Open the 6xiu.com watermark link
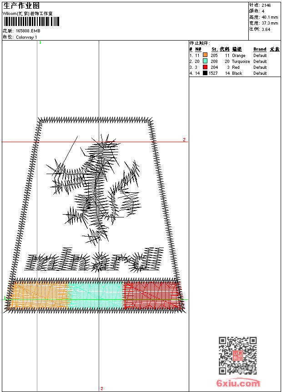 238,383
